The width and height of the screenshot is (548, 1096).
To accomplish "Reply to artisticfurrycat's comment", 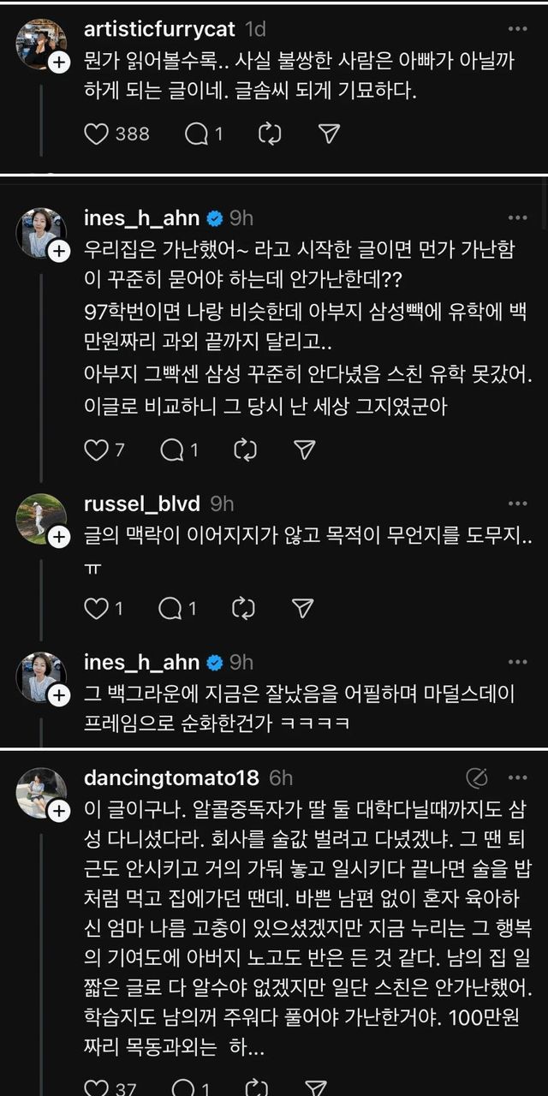I will point(197,134).
